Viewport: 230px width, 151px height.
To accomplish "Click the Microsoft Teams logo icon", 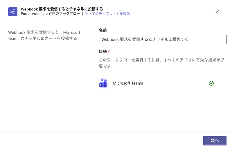I will 103,83.
